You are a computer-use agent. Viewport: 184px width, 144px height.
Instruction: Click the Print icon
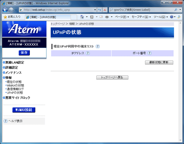[107, 17]
